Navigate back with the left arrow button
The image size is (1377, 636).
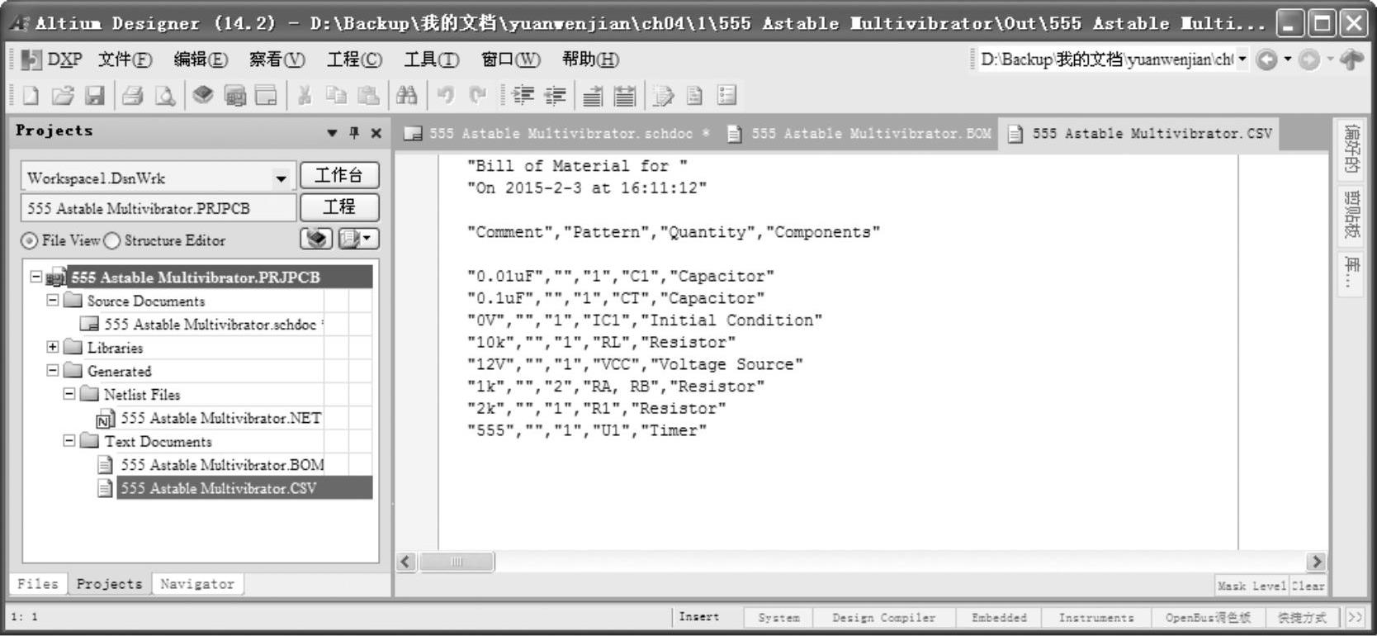1266,59
